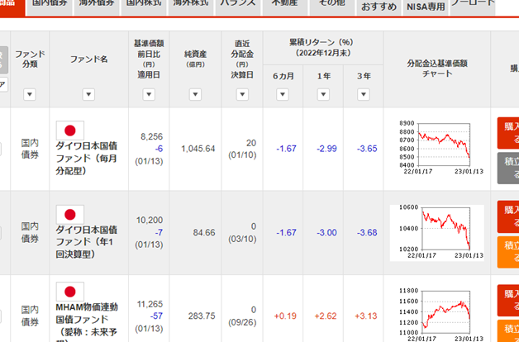Click 累積リターン(%) column group header
Screen dimensions: 519x342
323,48
